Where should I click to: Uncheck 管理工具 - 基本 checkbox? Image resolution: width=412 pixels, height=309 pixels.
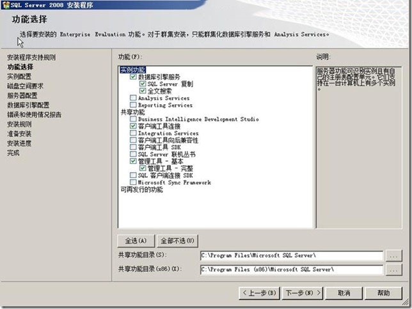coord(133,161)
